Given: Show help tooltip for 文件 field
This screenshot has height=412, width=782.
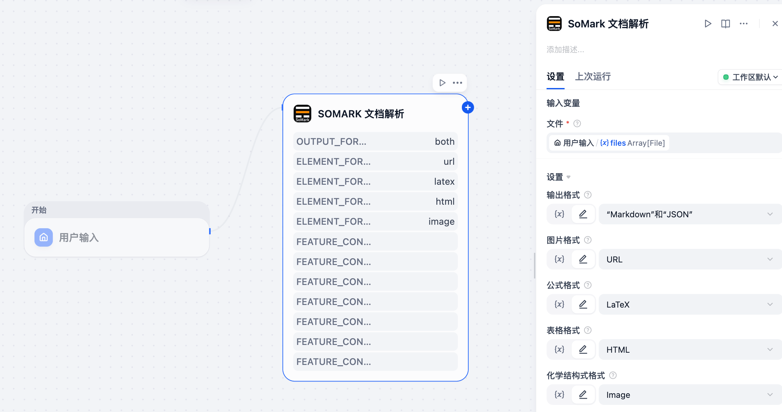Looking at the screenshot, I should click(x=577, y=123).
